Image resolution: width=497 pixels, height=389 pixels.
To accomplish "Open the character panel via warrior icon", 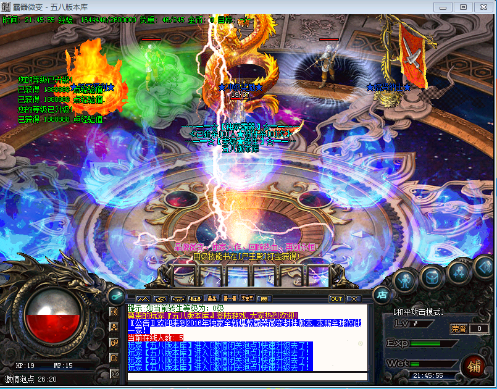I will pos(405,281).
